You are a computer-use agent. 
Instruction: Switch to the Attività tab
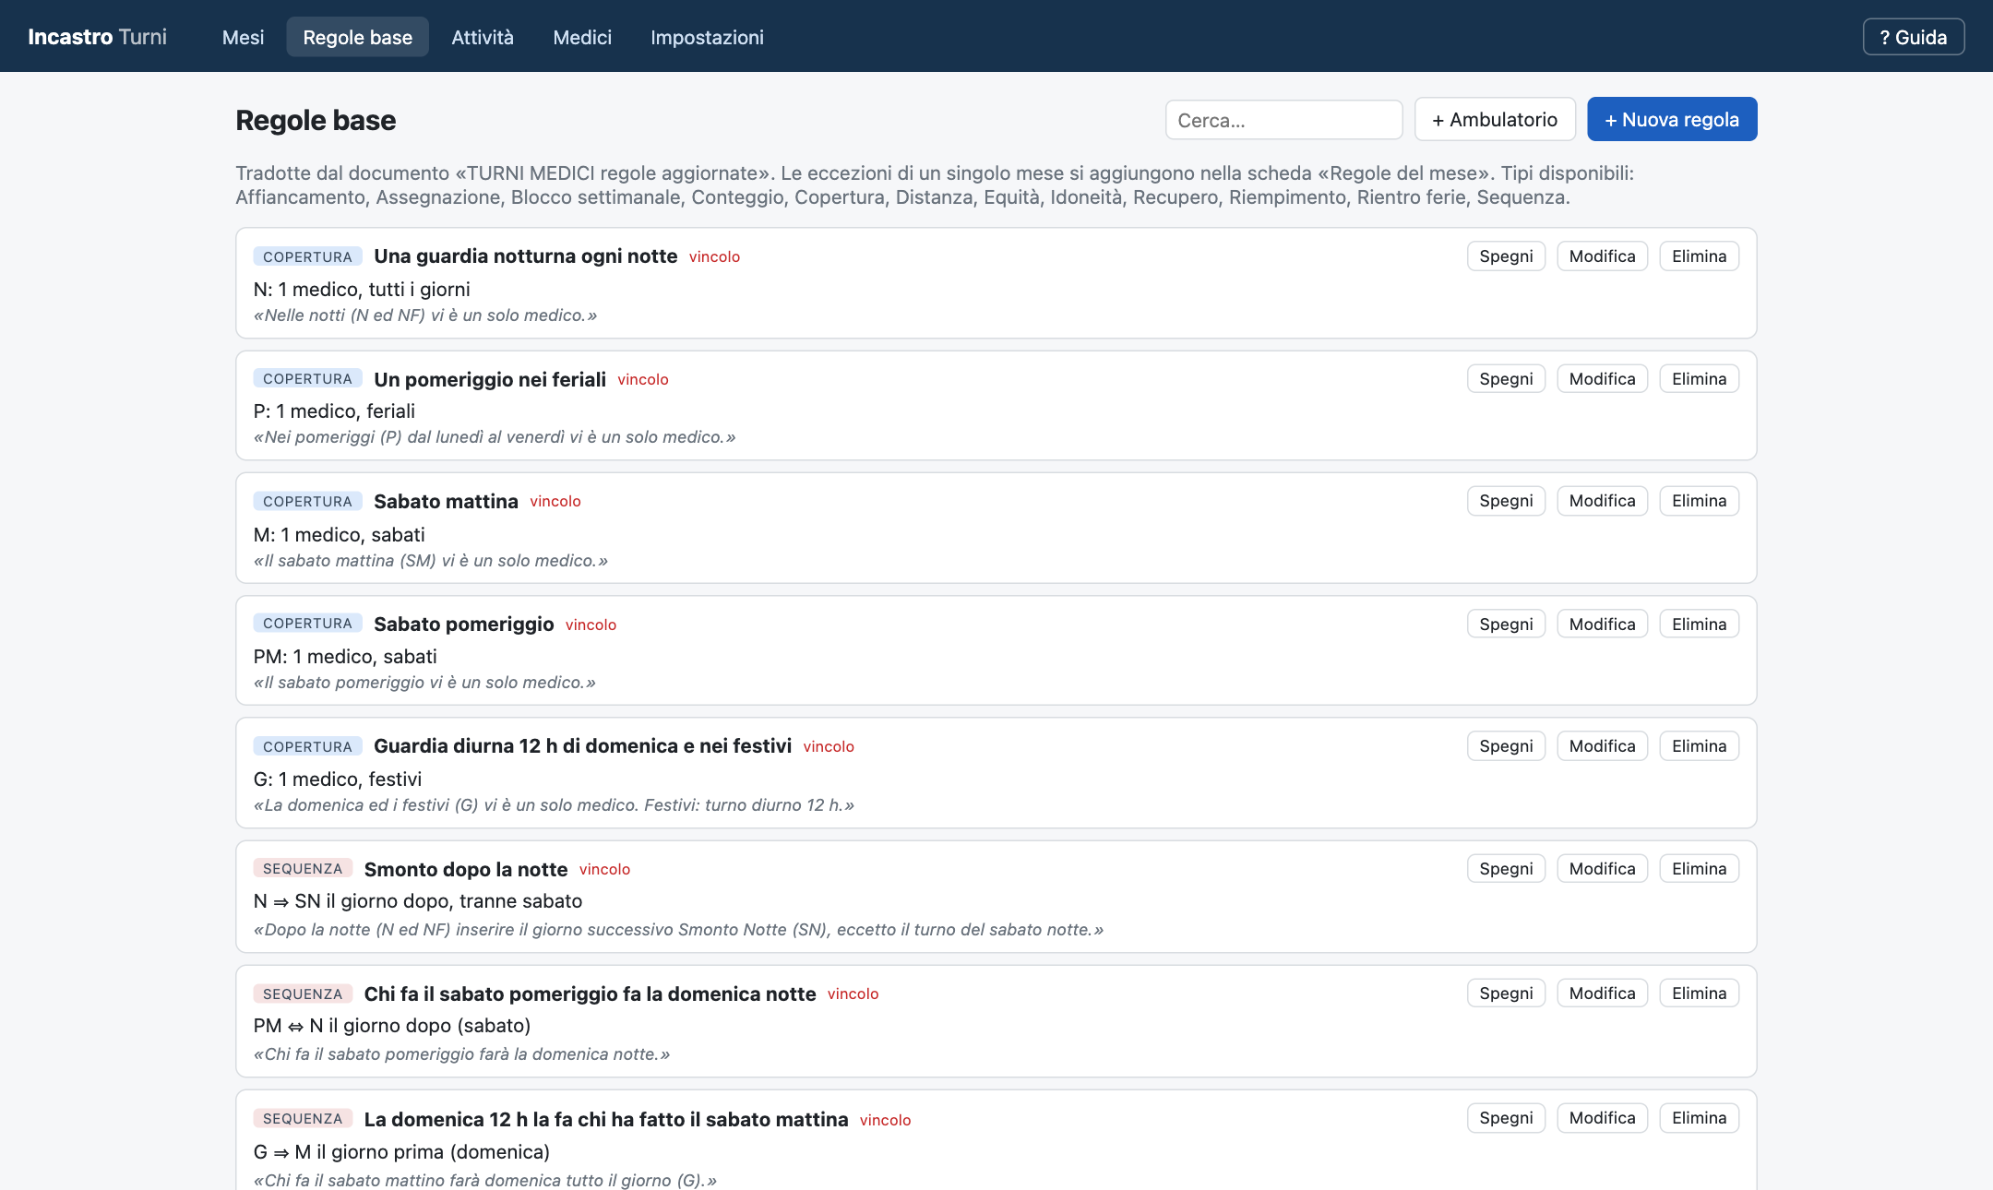coord(482,37)
